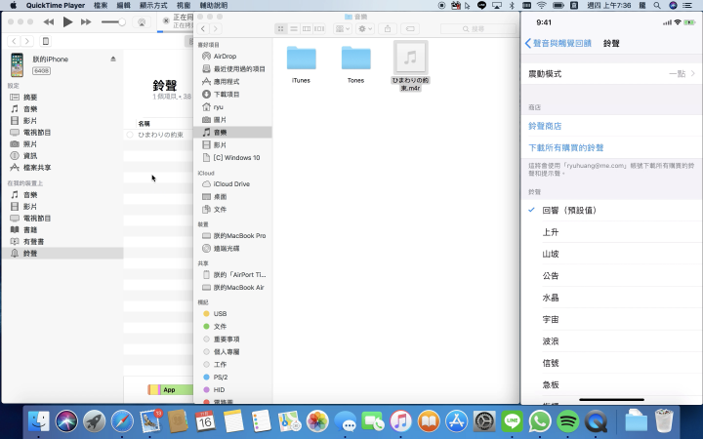Screen dimensions: 703x439
Task: Click Finder share button
Action: 388,28
